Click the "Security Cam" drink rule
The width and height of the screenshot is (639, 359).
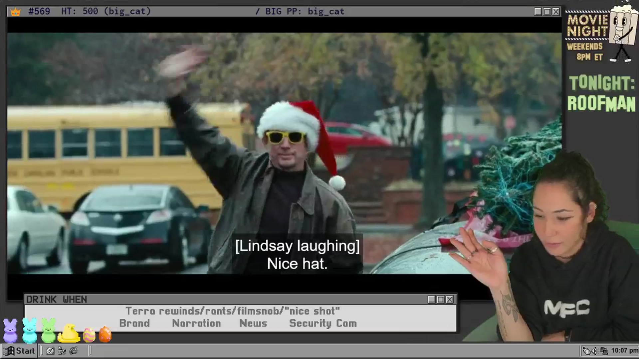pyautogui.click(x=323, y=323)
